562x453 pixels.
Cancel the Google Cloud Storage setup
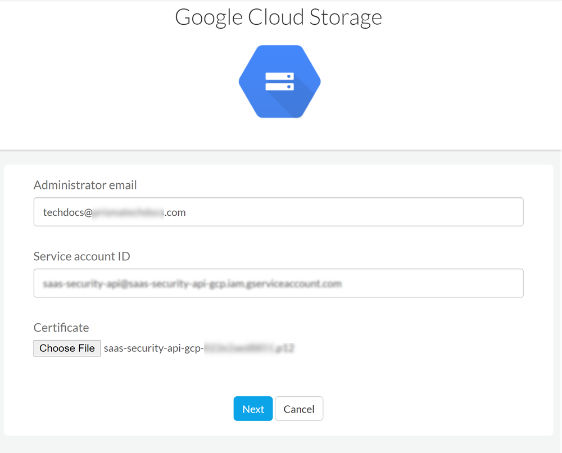[x=298, y=409]
